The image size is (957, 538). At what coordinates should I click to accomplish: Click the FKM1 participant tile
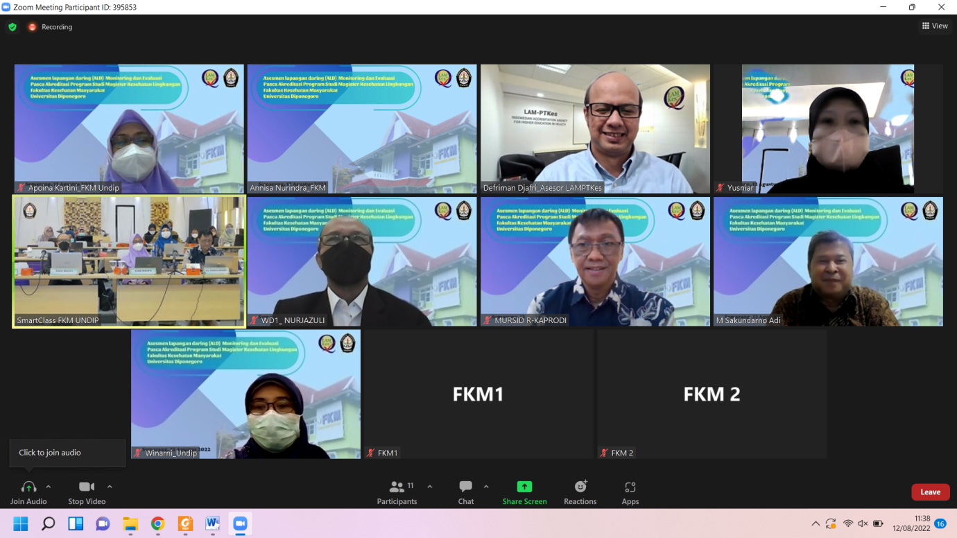(478, 394)
